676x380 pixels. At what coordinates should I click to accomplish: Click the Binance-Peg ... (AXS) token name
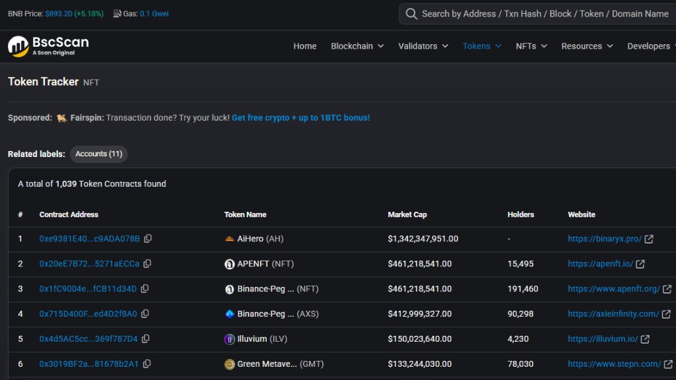point(278,313)
